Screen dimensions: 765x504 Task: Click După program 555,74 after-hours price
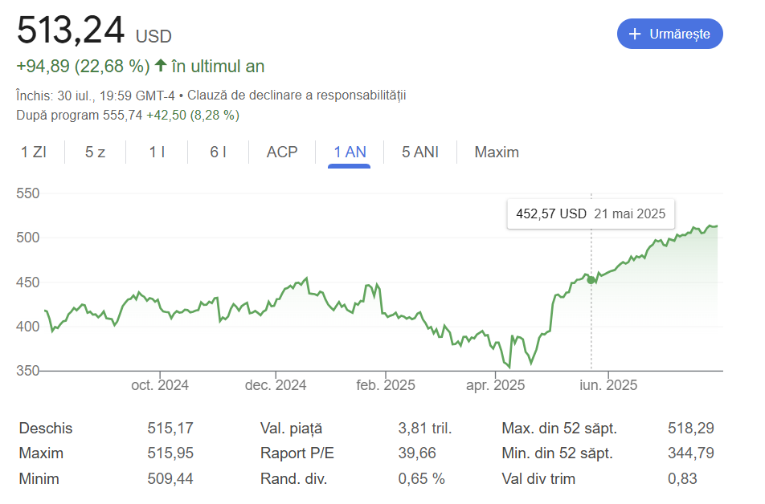[79, 116]
